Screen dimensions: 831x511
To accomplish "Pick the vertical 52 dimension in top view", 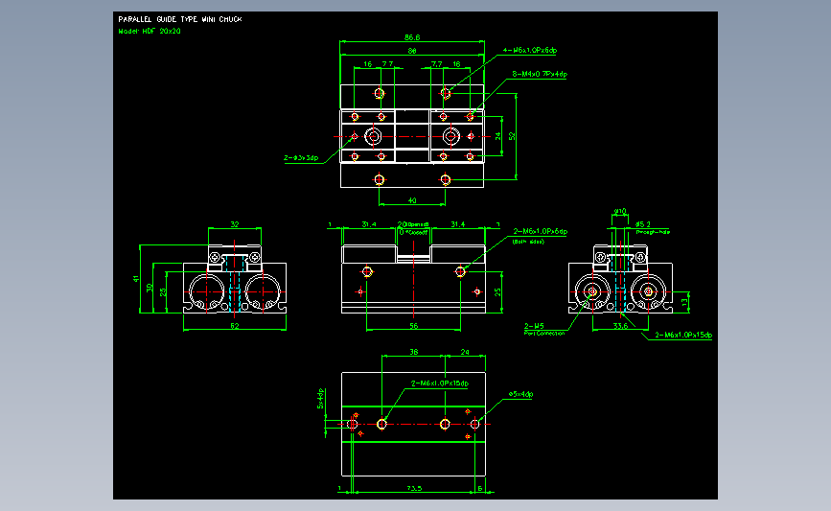I will click(x=512, y=136).
